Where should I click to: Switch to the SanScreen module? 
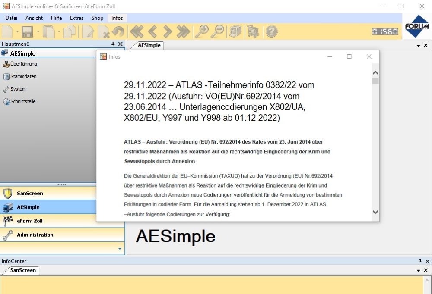[x=48, y=193]
